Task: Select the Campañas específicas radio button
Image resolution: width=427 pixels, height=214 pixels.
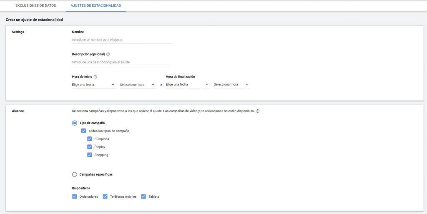Action: 75,174
